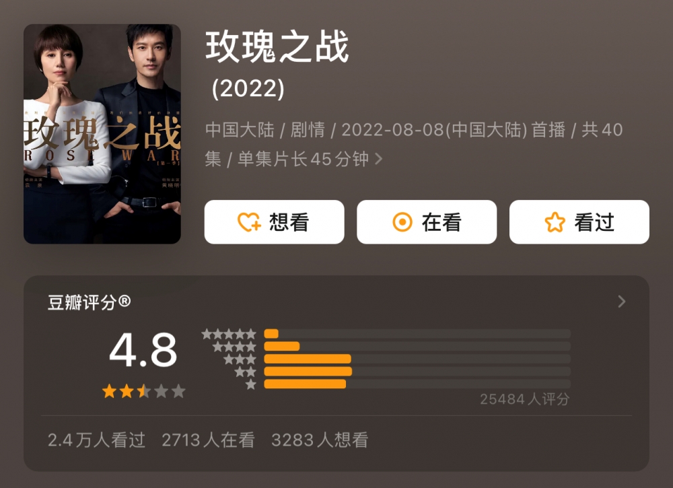Click the 玫瑰之战 title text
Screen dimensions: 673x488
pos(277,47)
